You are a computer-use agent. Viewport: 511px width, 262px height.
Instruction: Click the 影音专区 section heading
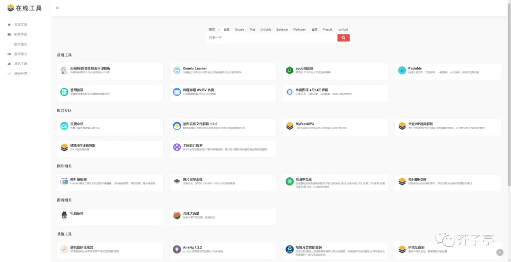pos(64,111)
